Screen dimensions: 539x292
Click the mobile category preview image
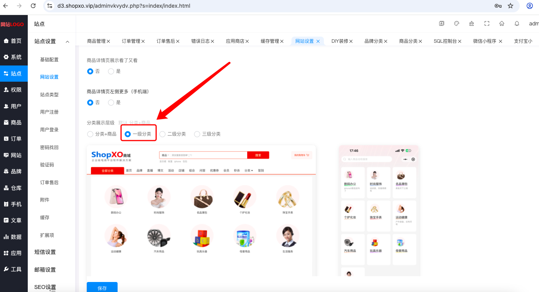tap(379, 210)
